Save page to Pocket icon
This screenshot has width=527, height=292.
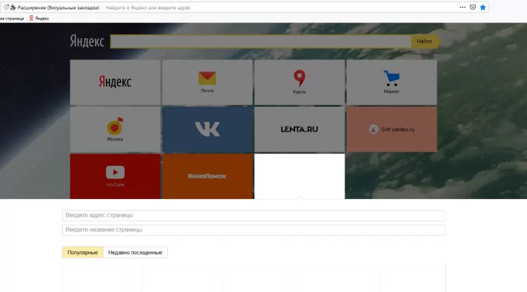pyautogui.click(x=472, y=7)
